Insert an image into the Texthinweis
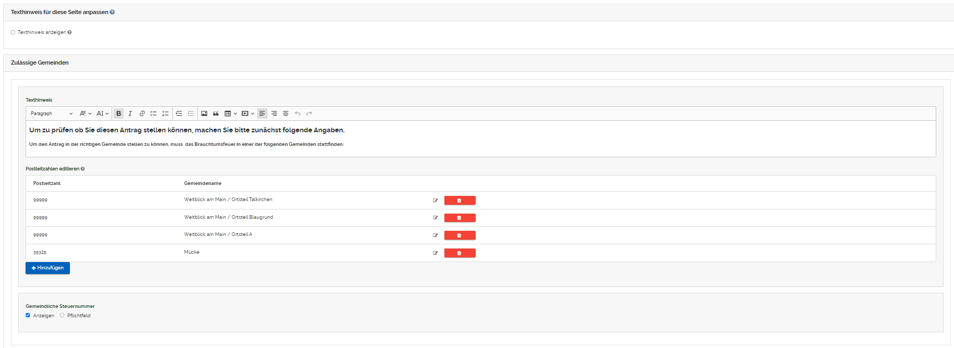The width and height of the screenshot is (954, 348). [x=204, y=114]
